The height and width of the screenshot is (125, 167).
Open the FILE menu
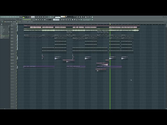[x=1, y=17]
